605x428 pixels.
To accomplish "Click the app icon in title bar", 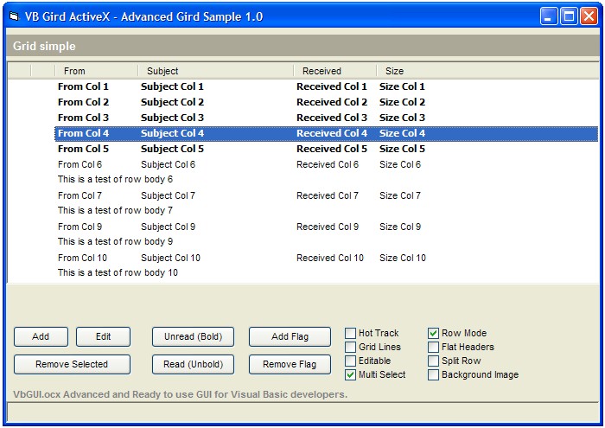I will (14, 16).
